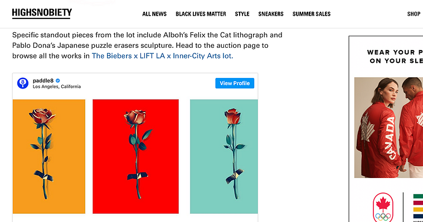Image resolution: width=423 pixels, height=222 pixels.
Task: Click the Canadian Olympic maple leaf logo
Action: 383,207
